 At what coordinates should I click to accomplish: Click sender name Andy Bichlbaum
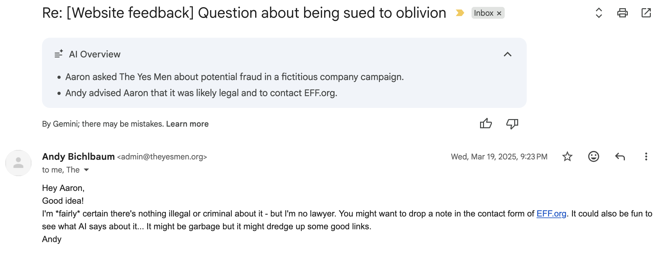tap(78, 157)
